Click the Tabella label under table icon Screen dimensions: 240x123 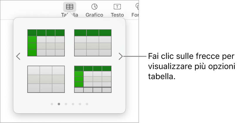(70, 15)
